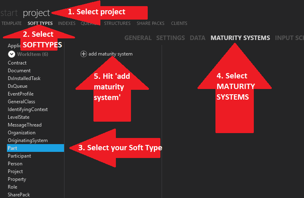Screen dimensions: 304x198
Task: Select the Contract soft type
Action: click(x=17, y=63)
